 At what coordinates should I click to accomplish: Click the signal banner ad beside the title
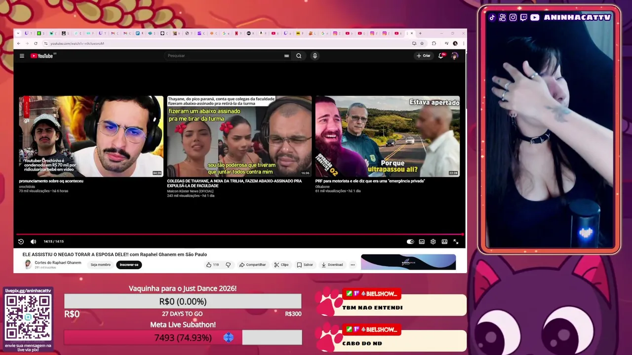pos(408,262)
